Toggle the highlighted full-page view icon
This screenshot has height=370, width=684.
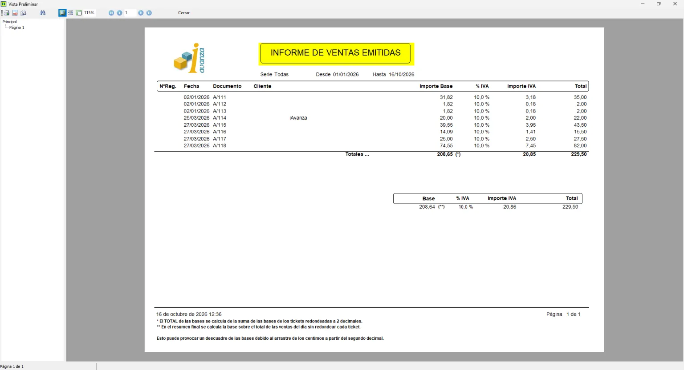click(x=62, y=13)
